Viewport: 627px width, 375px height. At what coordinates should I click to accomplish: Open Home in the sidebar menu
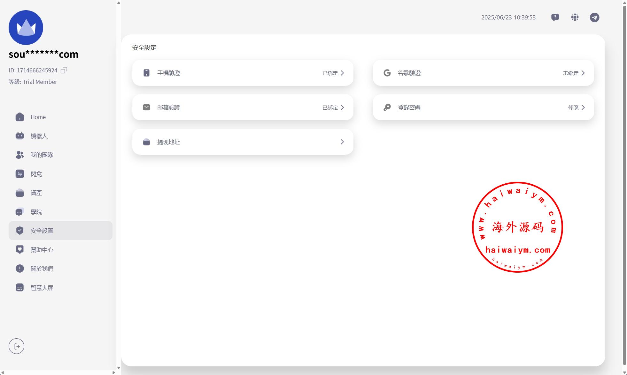coord(38,117)
